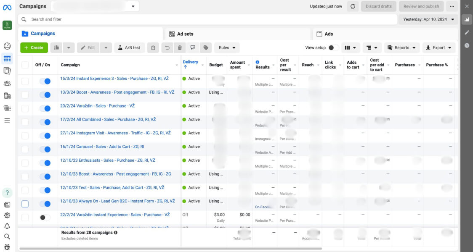The height and width of the screenshot is (252, 473).
Task: Open the Columns layout dropdown
Action: (351, 47)
